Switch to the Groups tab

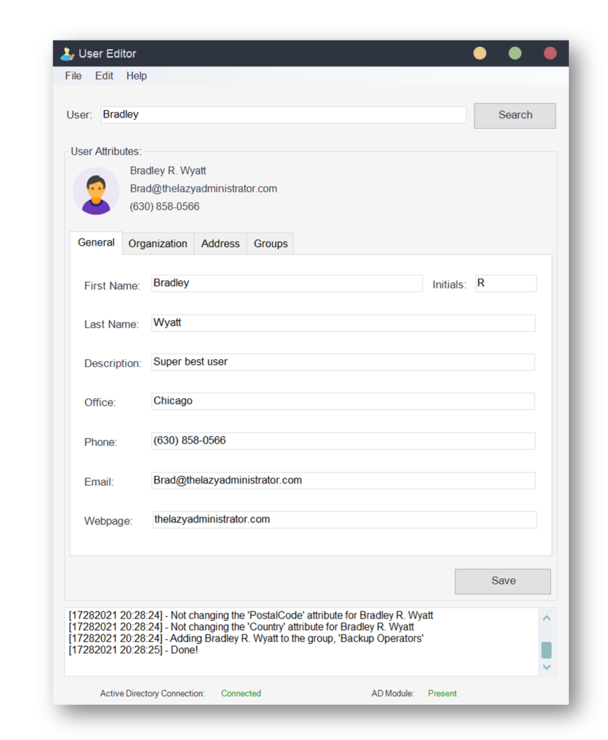pyautogui.click(x=270, y=244)
